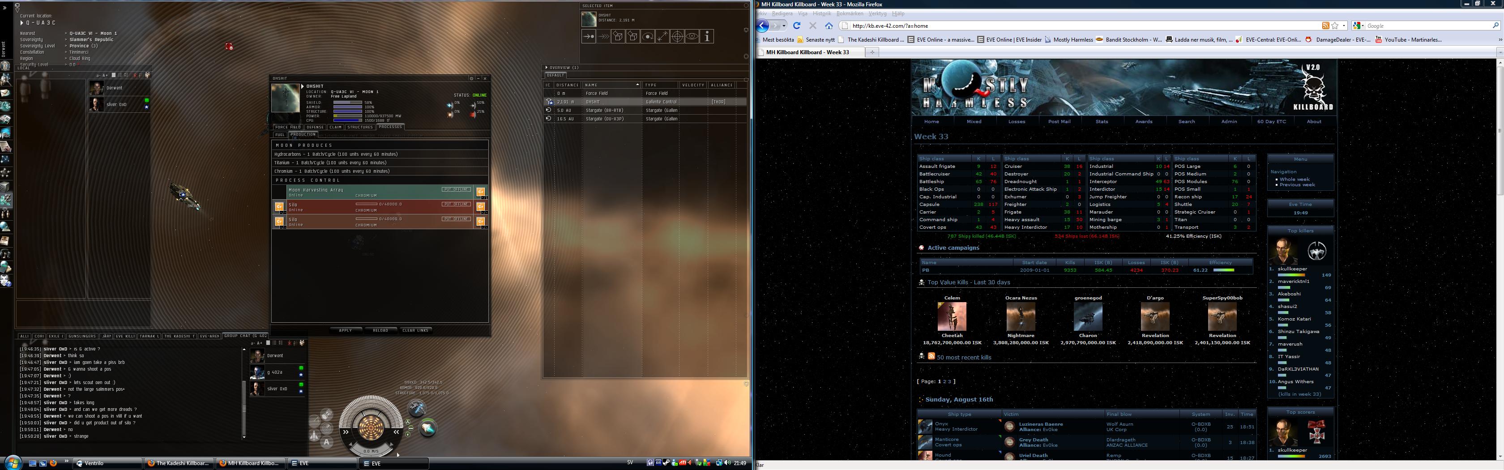Click the show info icon in Selected Item panel
The height and width of the screenshot is (470, 1504).
click(707, 37)
